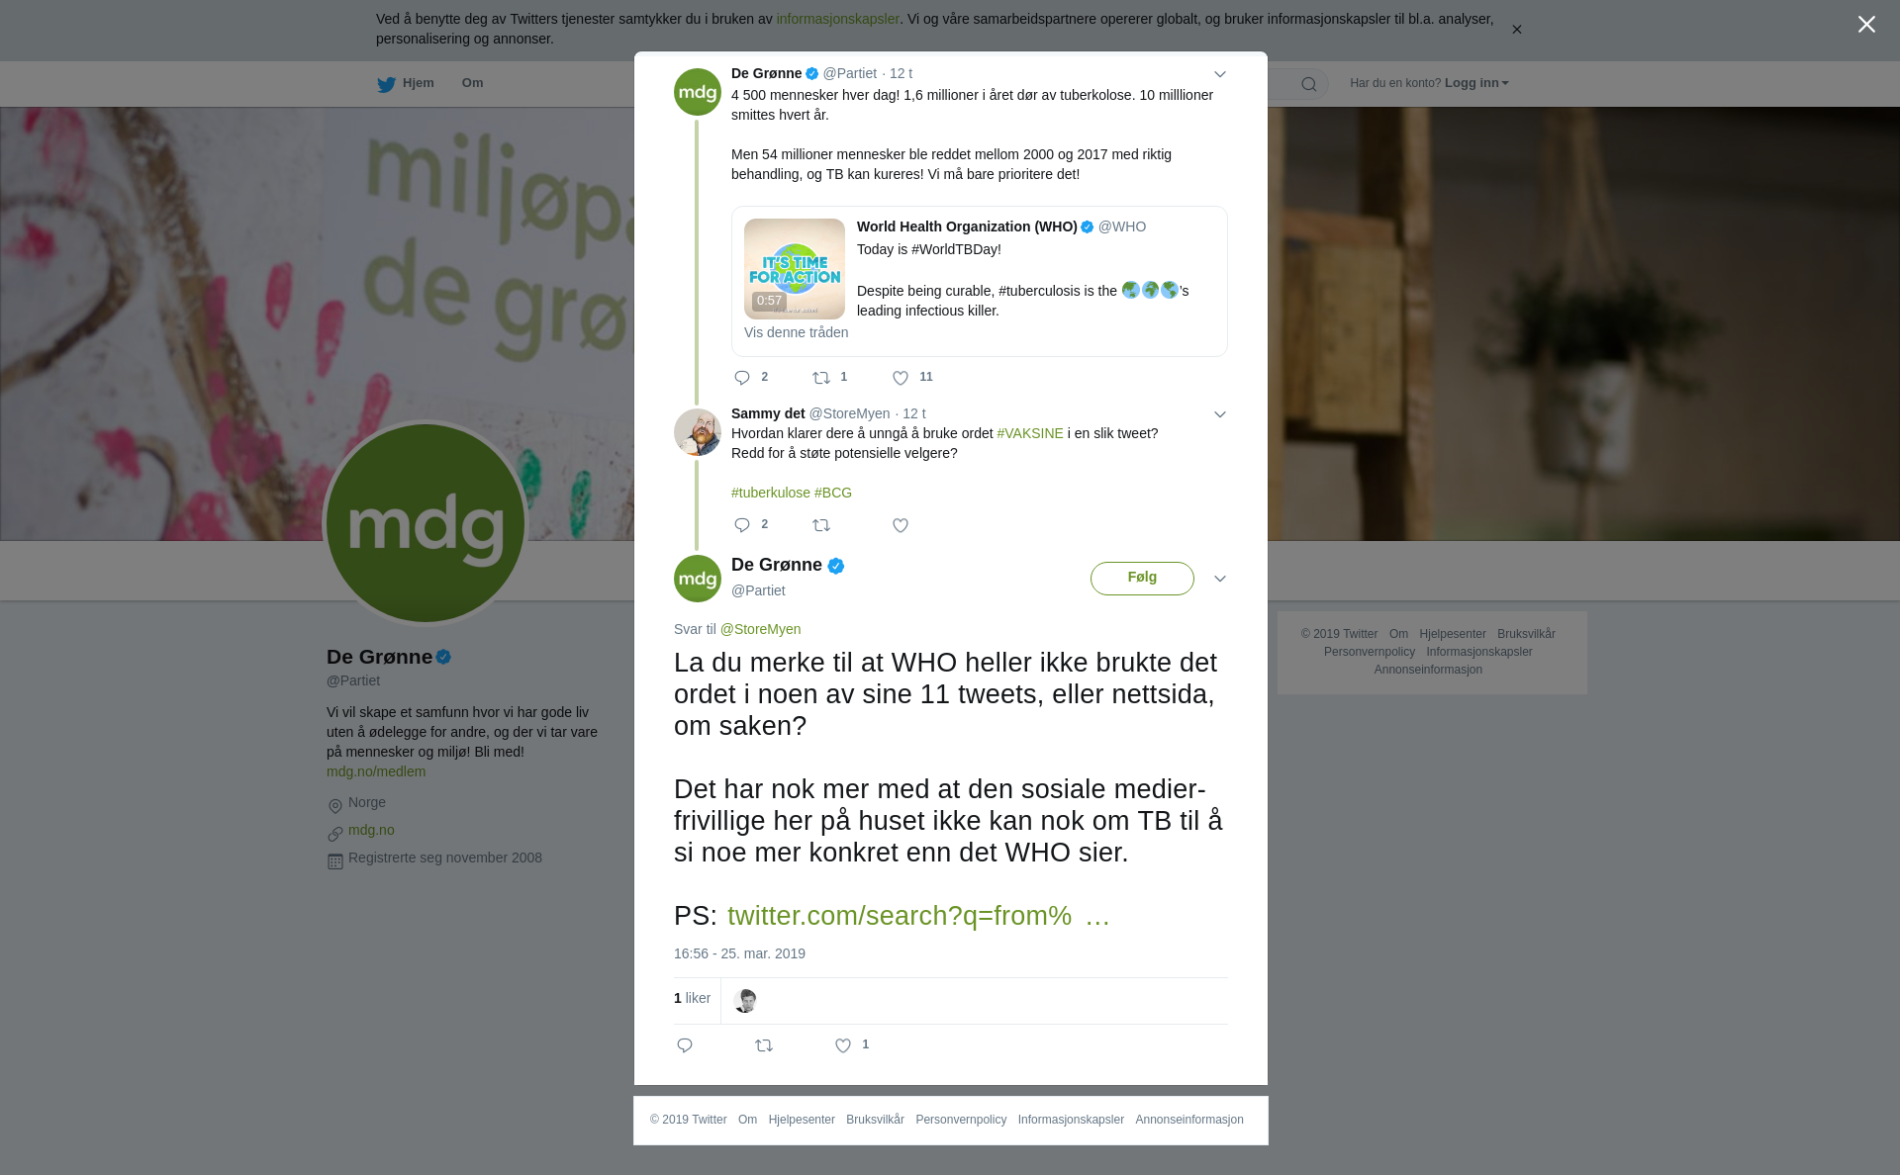View avatar of user who liked the tweet
This screenshot has width=1900, height=1175.
(745, 1001)
